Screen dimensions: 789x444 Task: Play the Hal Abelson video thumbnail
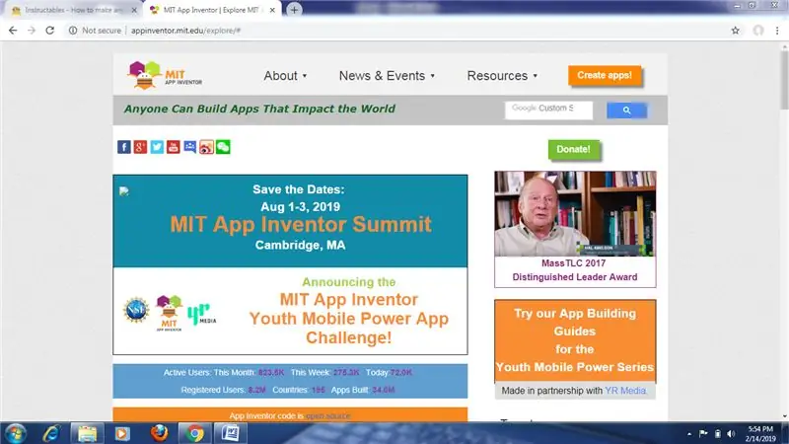(575, 214)
